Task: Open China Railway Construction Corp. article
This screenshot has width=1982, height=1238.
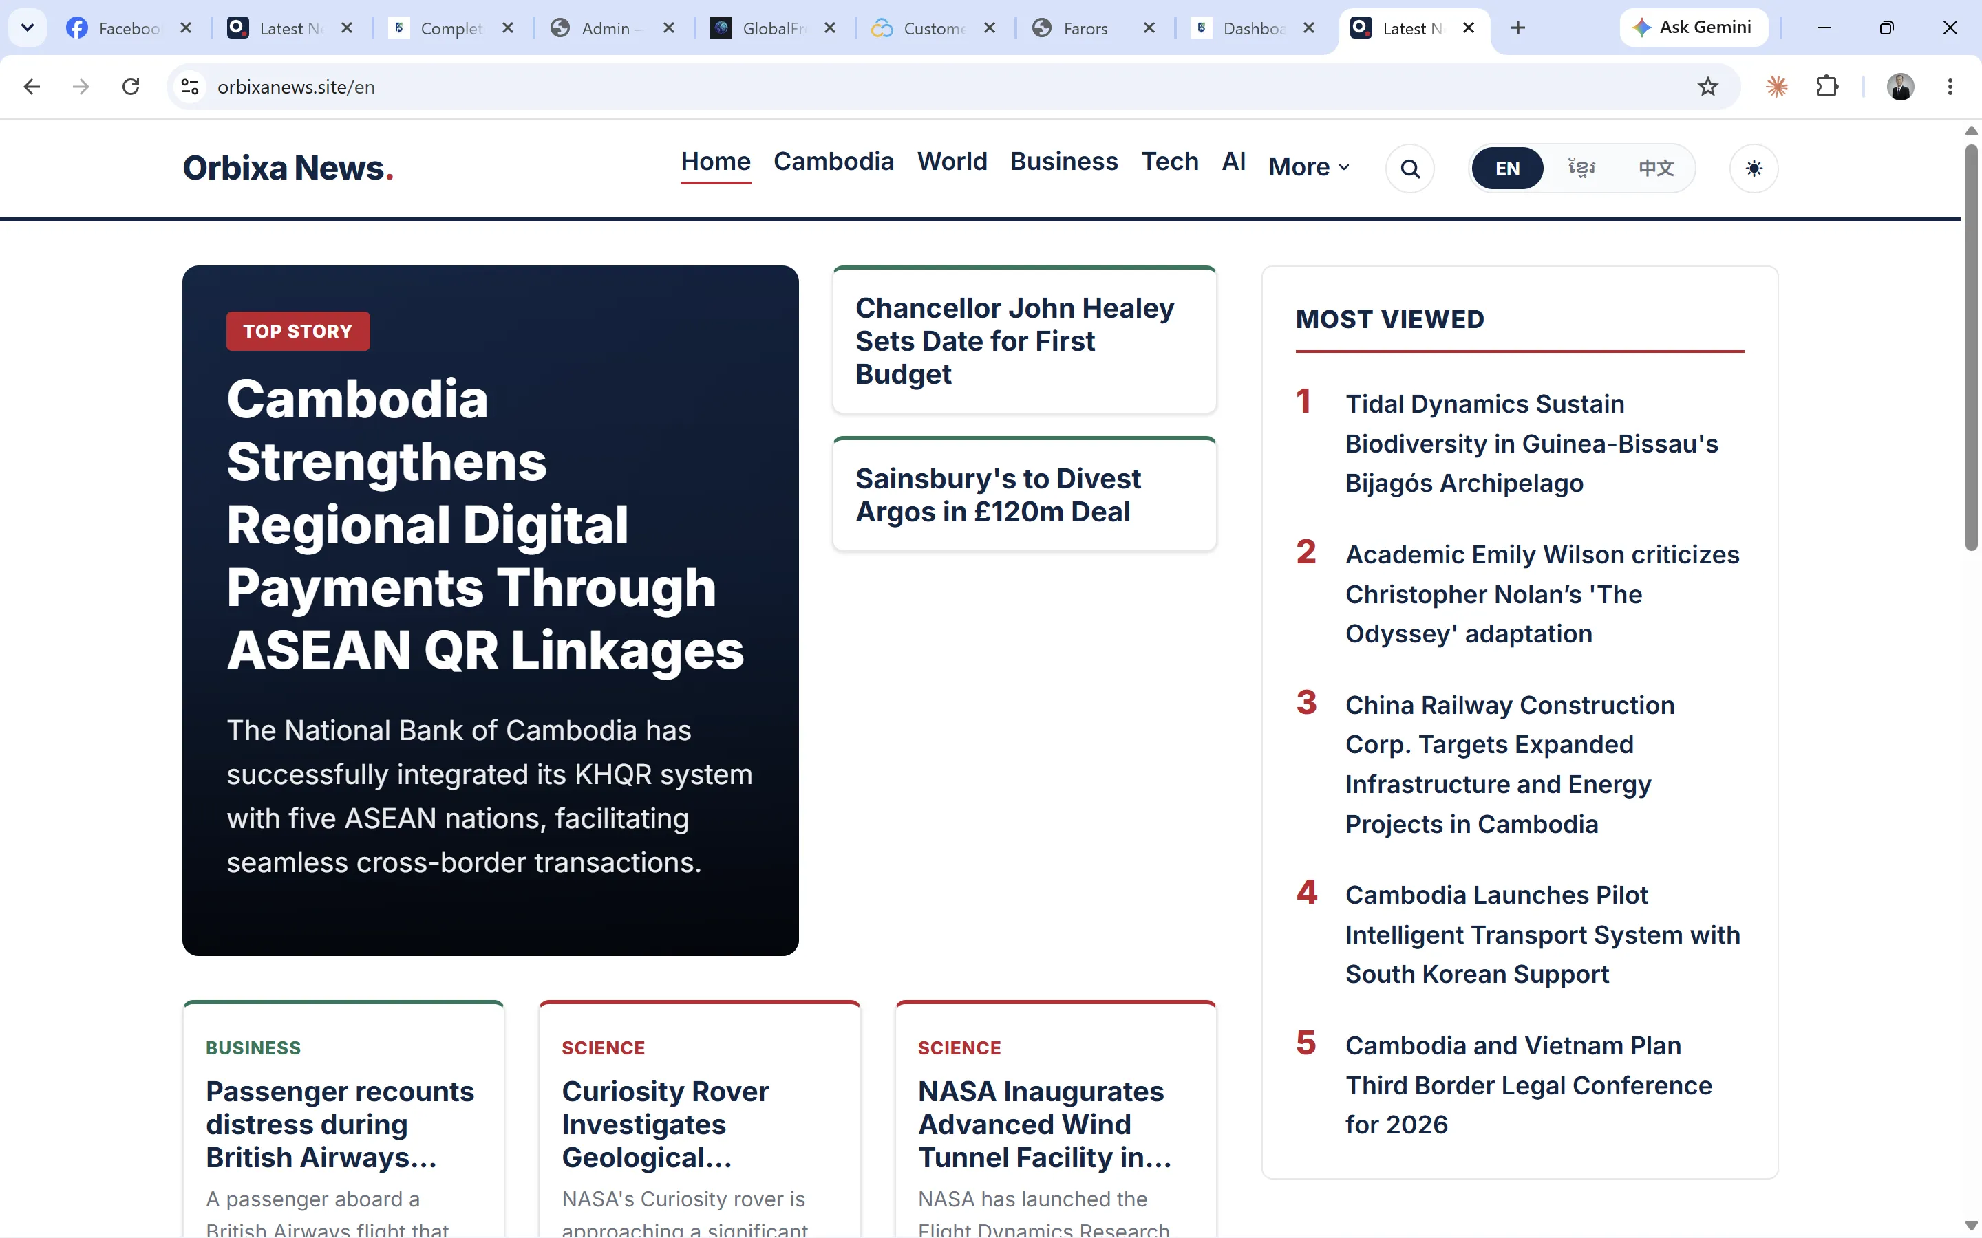Action: 1509,764
